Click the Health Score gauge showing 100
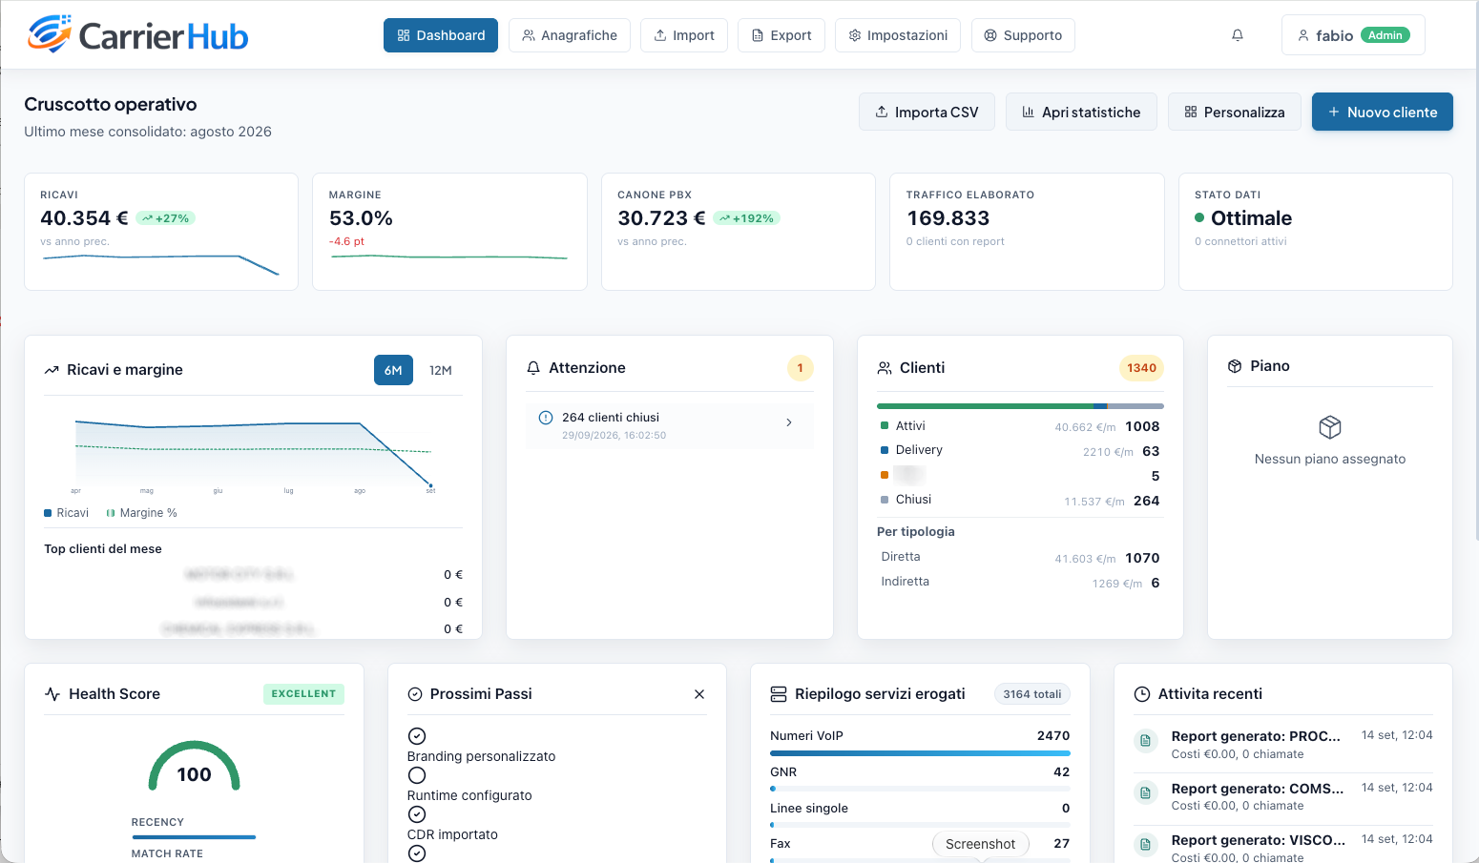Image resolution: width=1479 pixels, height=863 pixels. coord(194,766)
